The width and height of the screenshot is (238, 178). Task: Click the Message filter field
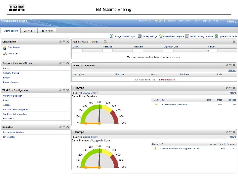pos(107,50)
